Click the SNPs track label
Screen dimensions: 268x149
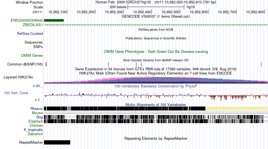point(38,47)
